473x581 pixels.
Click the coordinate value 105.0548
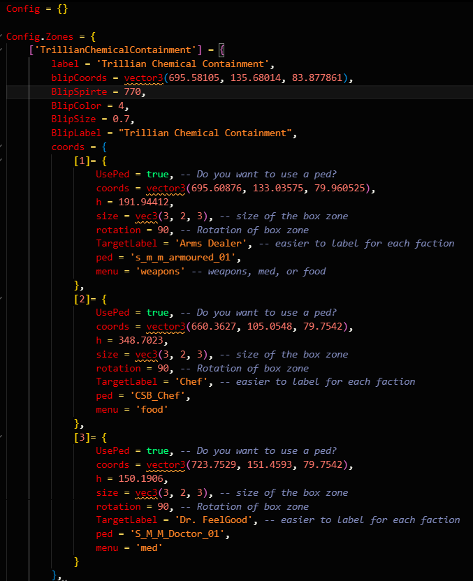[x=270, y=326]
